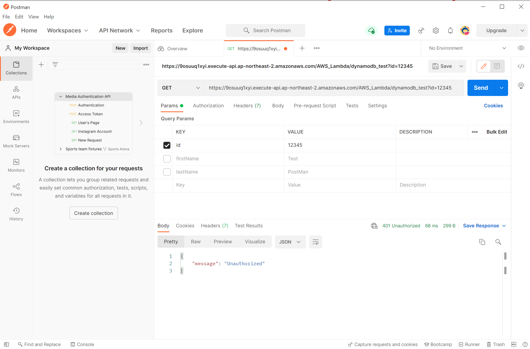530x349 pixels.
Task: Open a new request tab with plus
Action: [302, 48]
